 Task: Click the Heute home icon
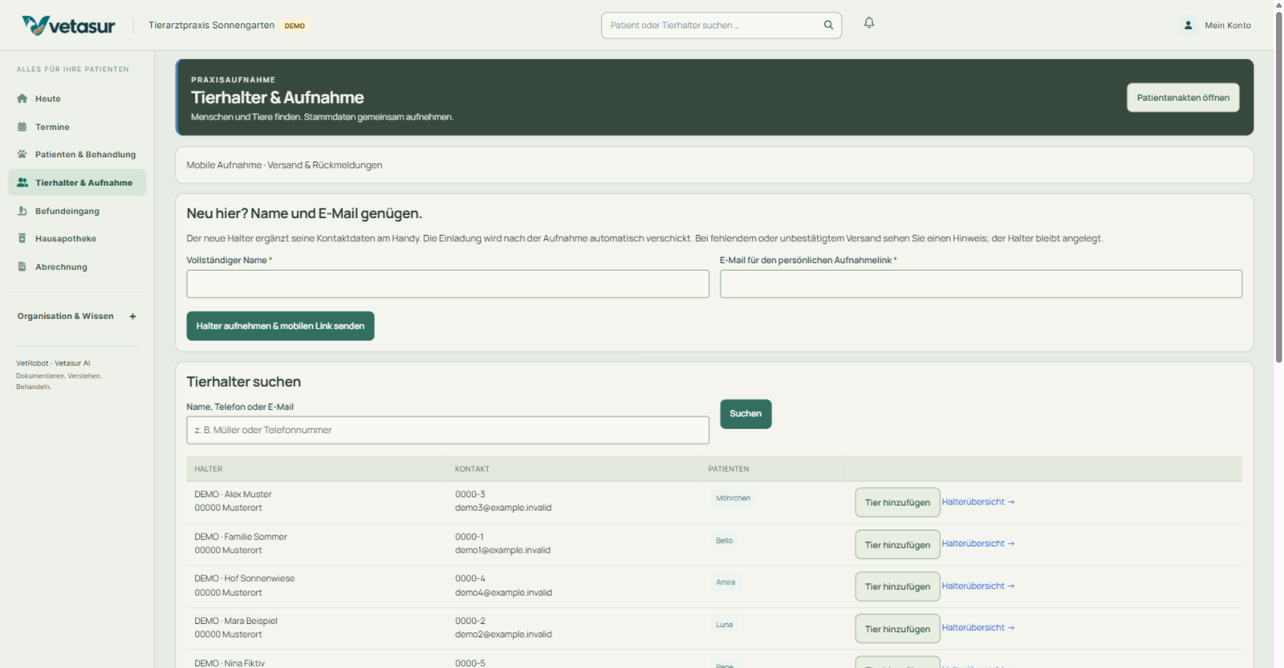[22, 99]
